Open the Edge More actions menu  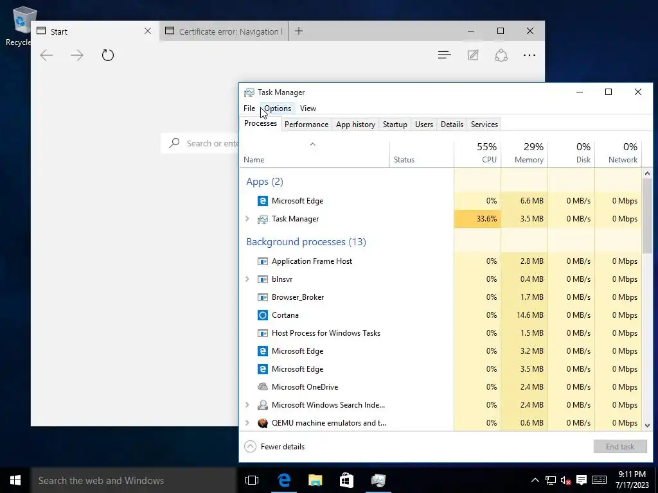(x=529, y=55)
